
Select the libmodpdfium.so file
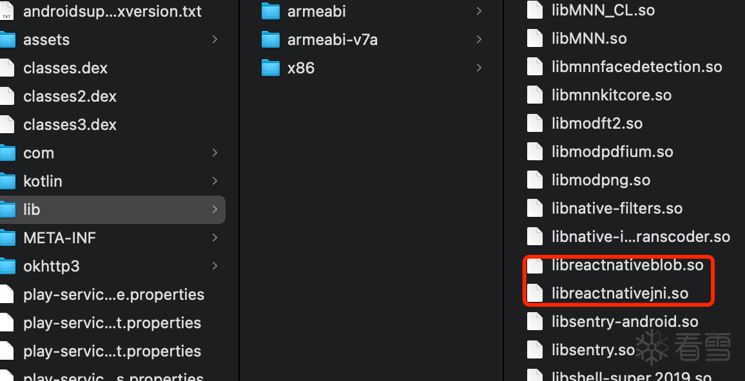[612, 152]
